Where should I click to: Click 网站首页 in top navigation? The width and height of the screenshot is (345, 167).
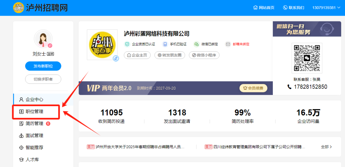click(x=264, y=8)
